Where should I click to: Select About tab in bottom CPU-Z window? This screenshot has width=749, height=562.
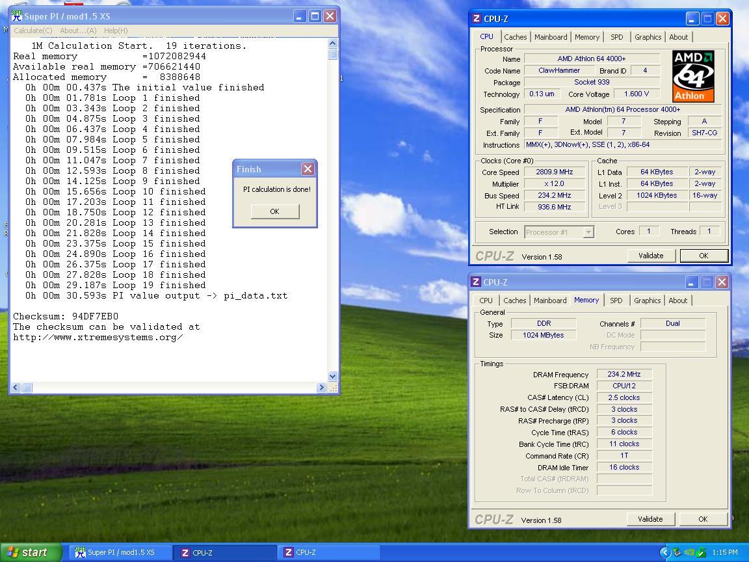point(678,300)
